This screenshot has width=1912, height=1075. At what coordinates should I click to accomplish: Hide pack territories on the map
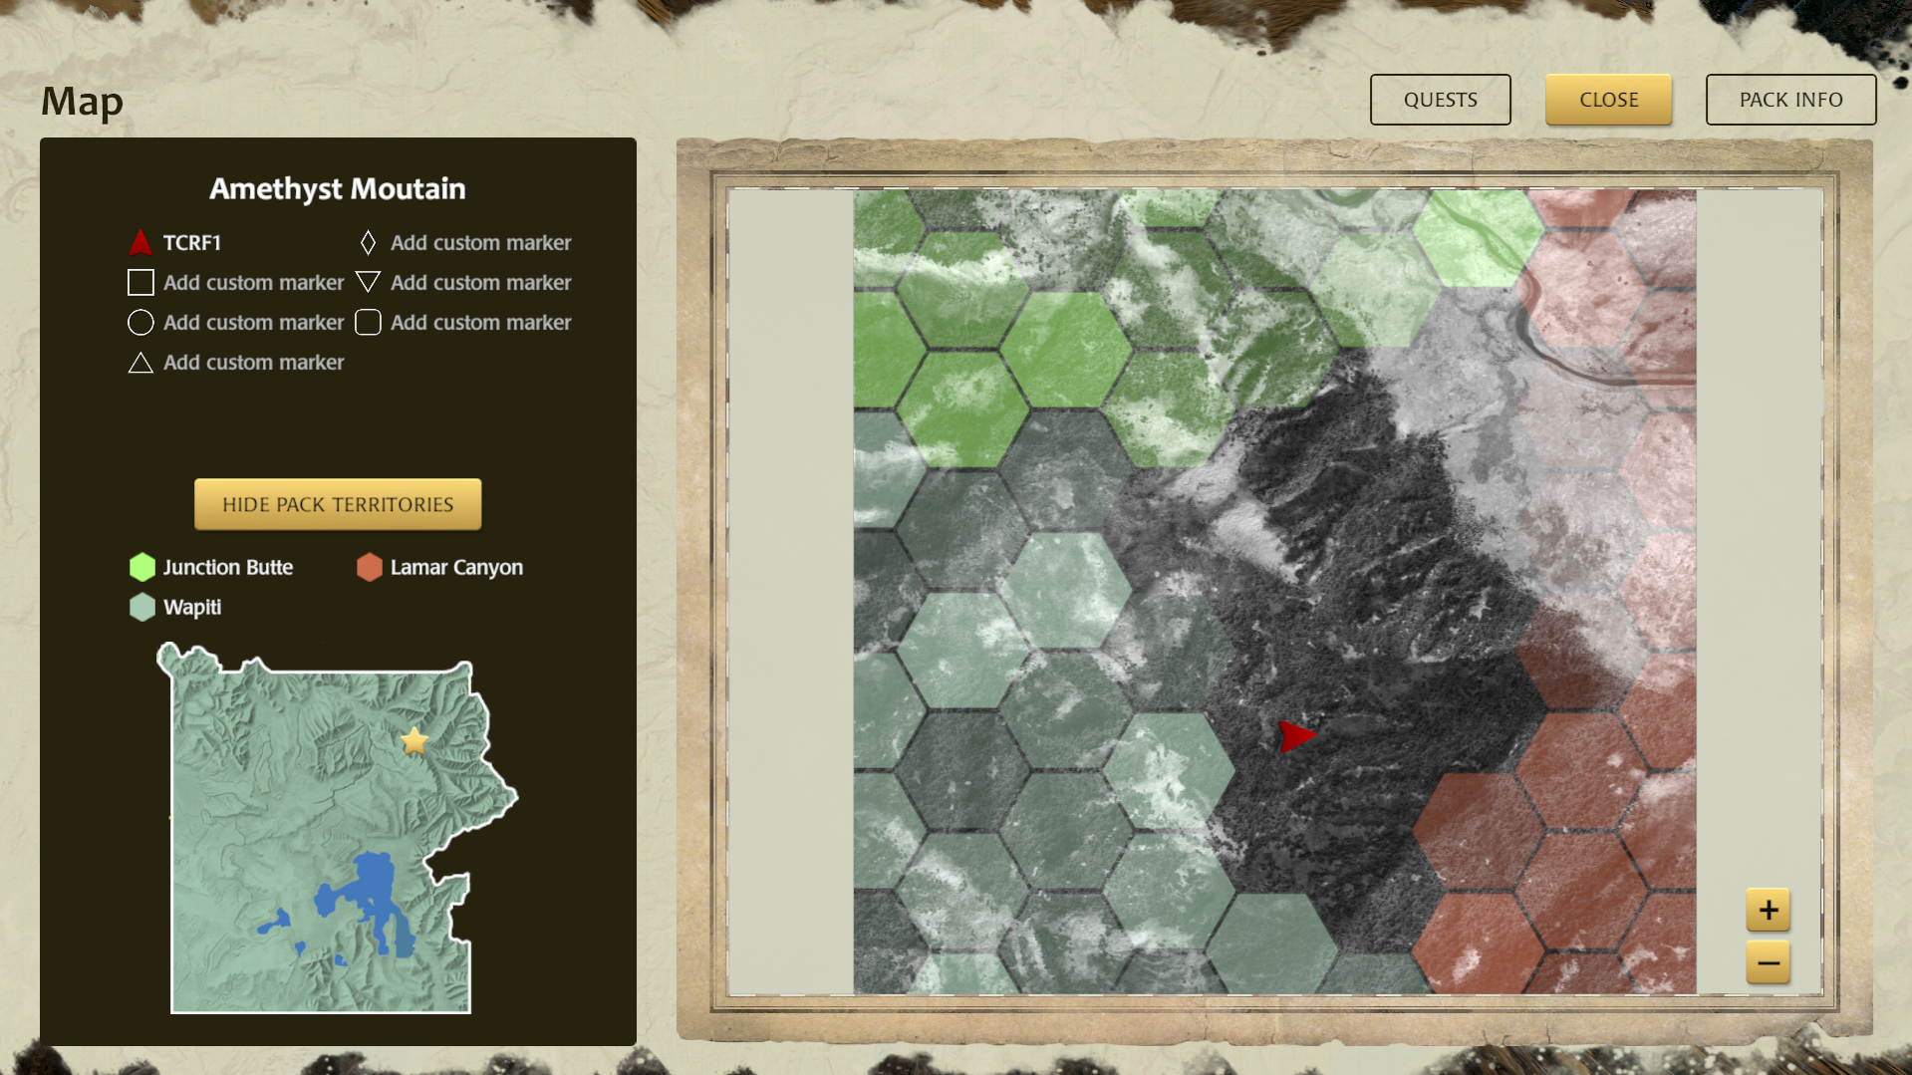coord(338,504)
